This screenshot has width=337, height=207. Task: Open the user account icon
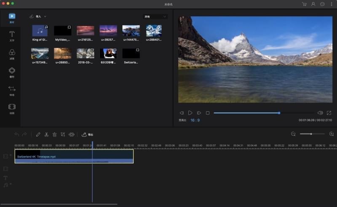pos(313,4)
